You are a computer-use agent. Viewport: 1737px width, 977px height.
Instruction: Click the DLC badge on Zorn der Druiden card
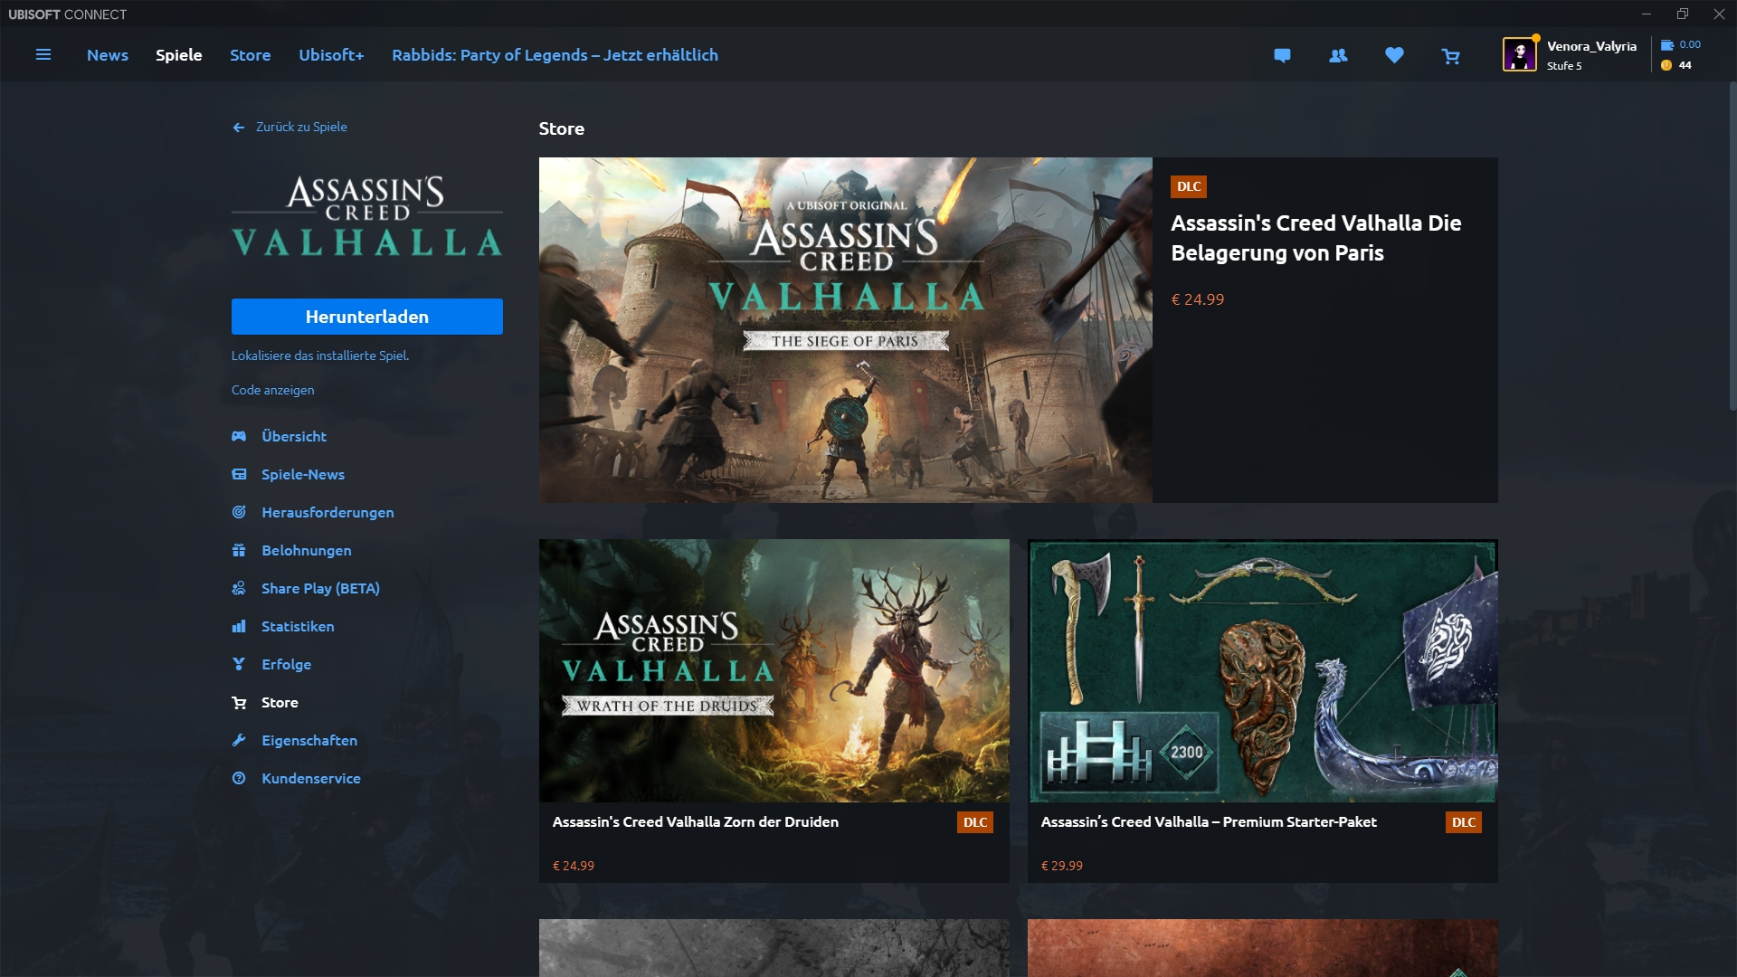(975, 822)
